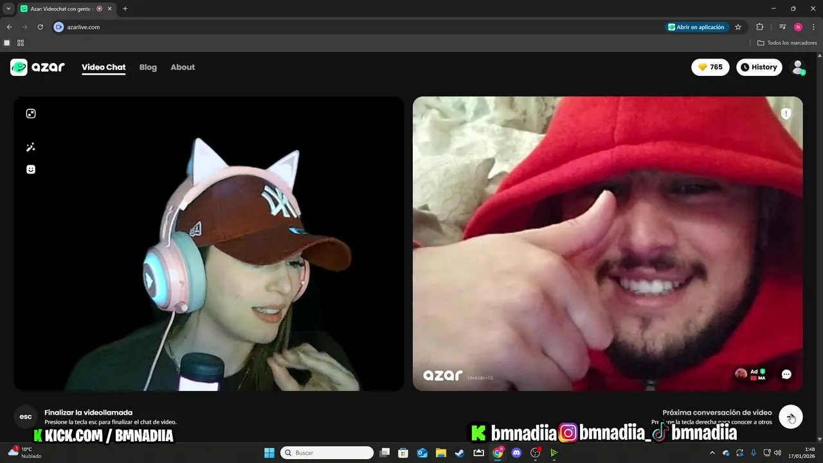This screenshot has width=823, height=463.
Task: Show hidden system tray icons
Action: coord(712,453)
